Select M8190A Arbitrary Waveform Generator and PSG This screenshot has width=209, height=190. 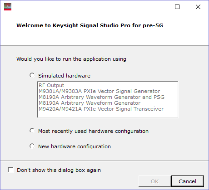[x=101, y=97]
